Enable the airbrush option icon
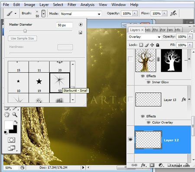Image resolution: width=195 pixels, height=172 pixels. [x=173, y=13]
